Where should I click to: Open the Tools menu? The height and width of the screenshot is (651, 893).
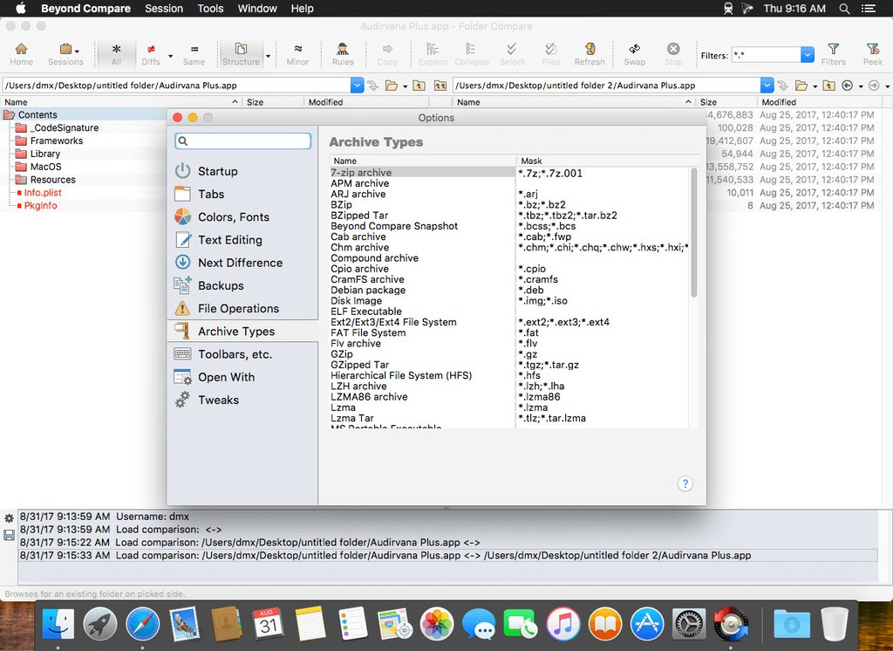tap(209, 9)
